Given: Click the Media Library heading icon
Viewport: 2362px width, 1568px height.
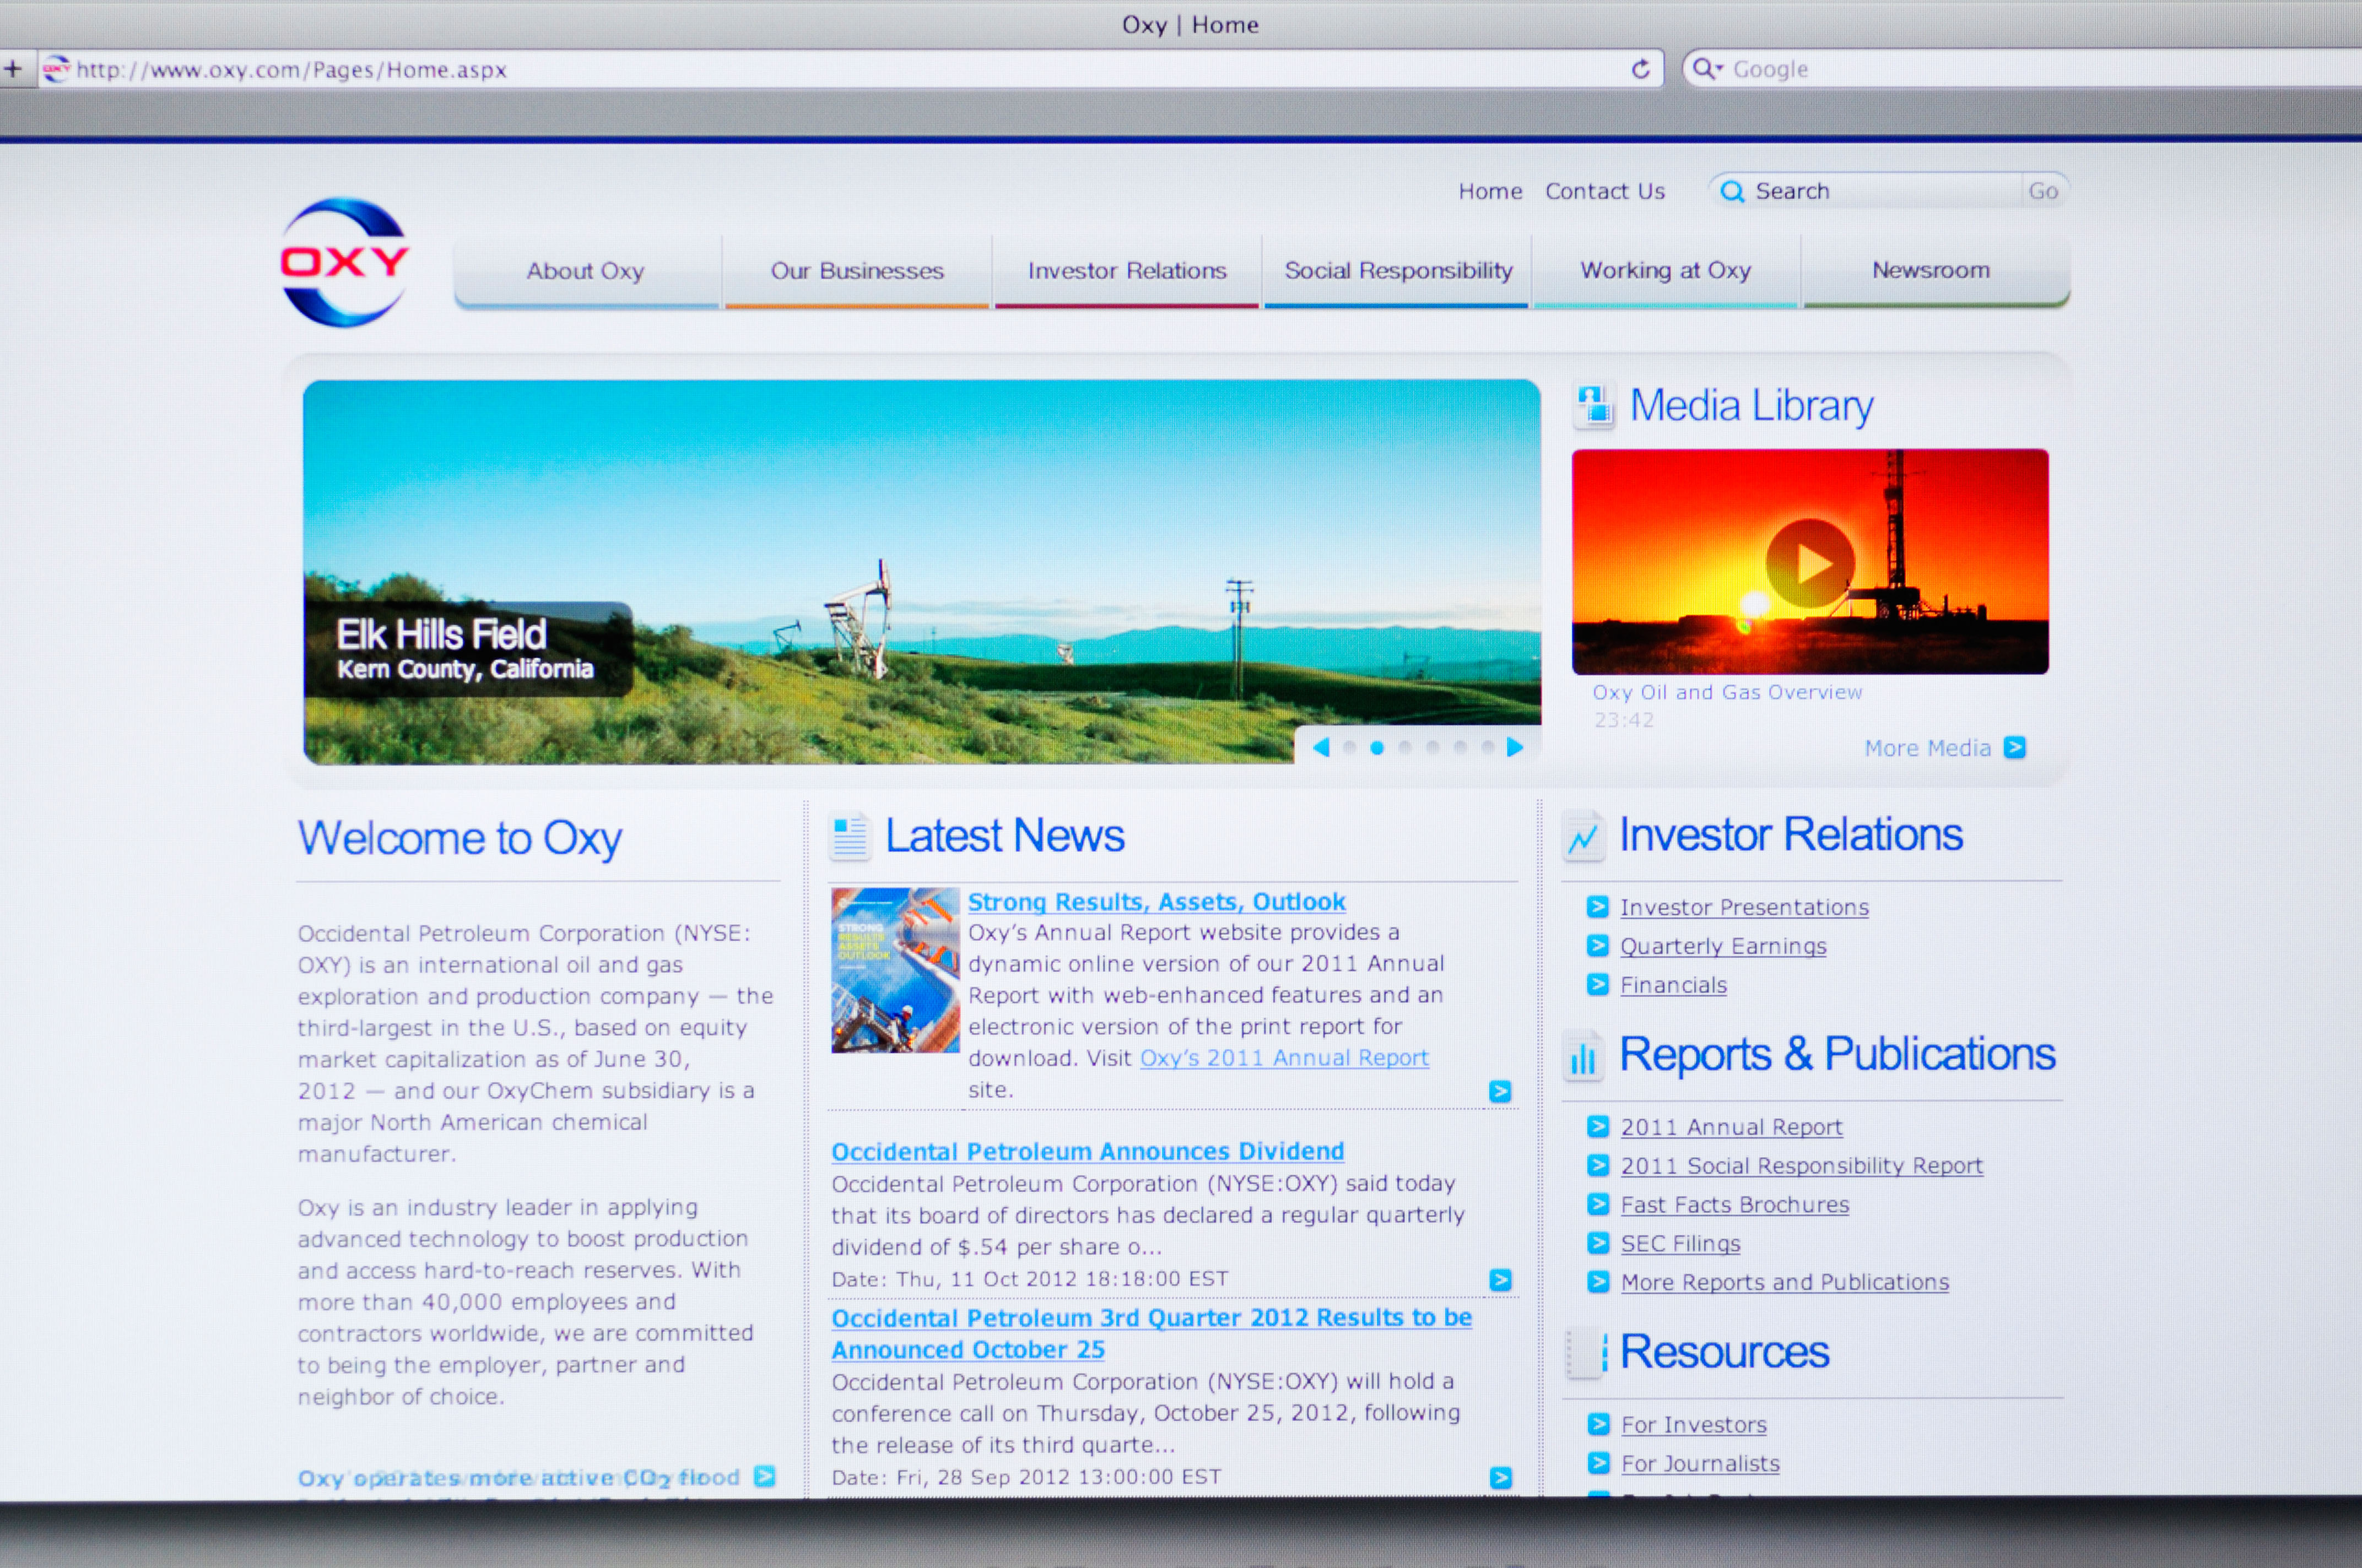Looking at the screenshot, I should click(x=1593, y=406).
